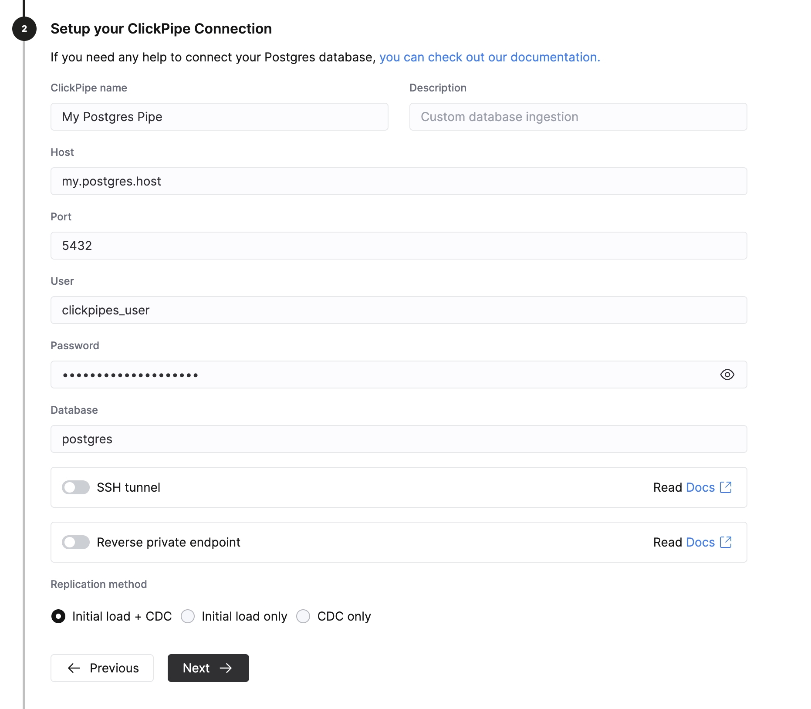The width and height of the screenshot is (811, 709).
Task: Select Initial load only replication method
Action: point(188,616)
